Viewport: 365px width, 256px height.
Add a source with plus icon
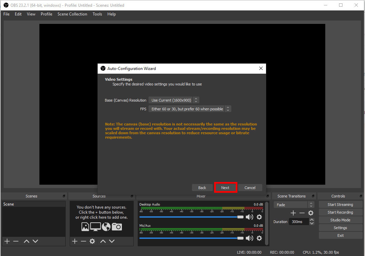75,241
